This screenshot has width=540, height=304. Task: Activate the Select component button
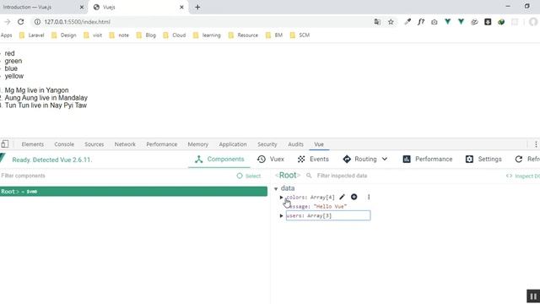tap(249, 176)
